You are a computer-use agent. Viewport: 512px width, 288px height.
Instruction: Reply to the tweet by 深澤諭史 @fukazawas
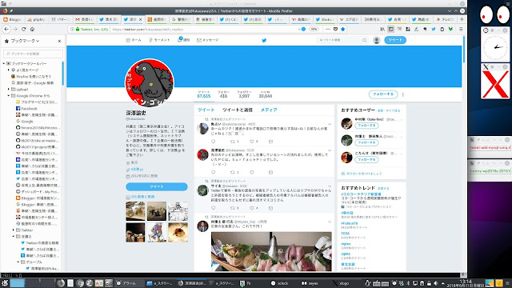[214, 172]
